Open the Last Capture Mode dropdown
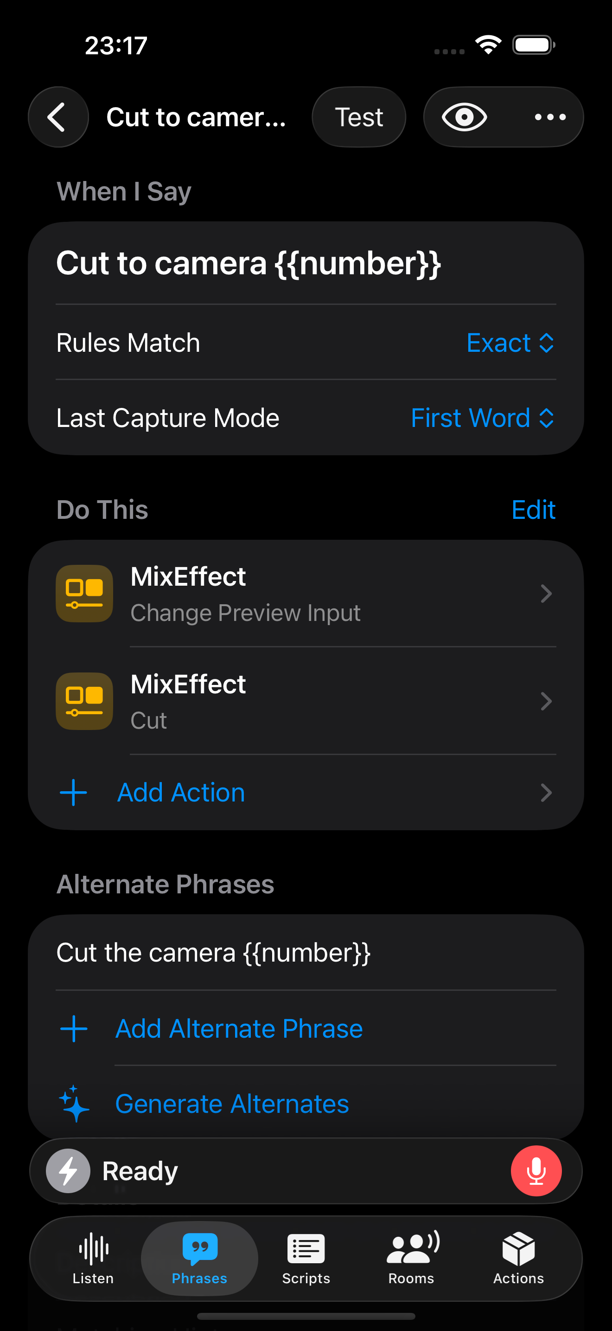Screen dimensions: 612x1331 pyautogui.click(x=482, y=418)
